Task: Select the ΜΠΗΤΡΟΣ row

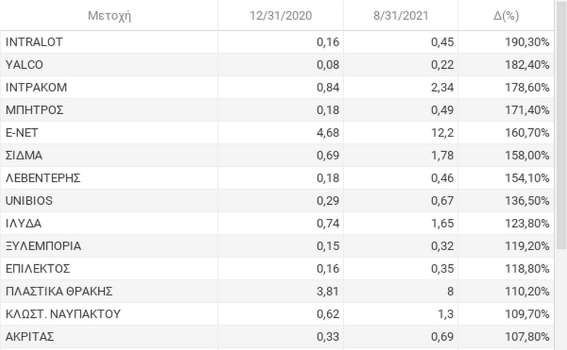Action: point(277,110)
